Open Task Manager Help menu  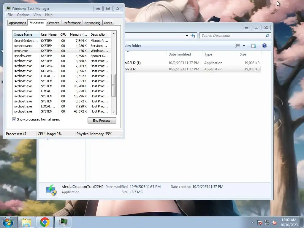point(49,15)
